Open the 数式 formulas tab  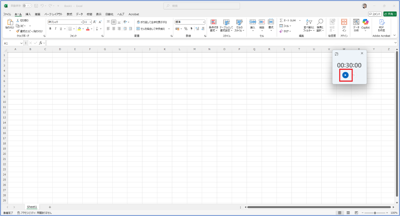[x=69, y=14]
